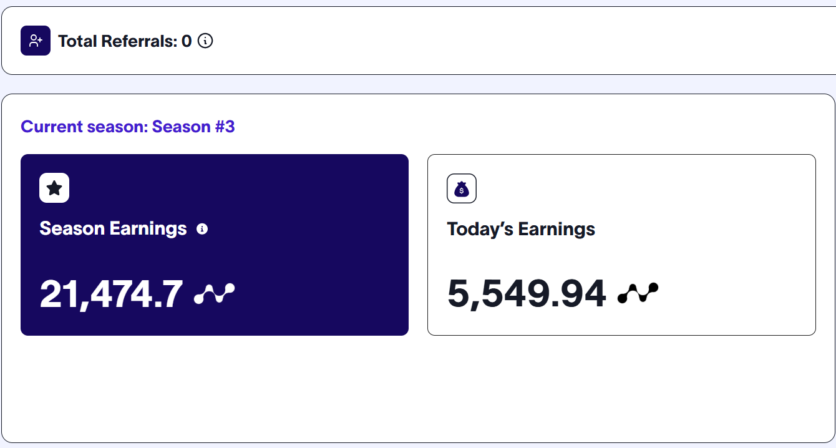Select the 21,474.7 season earnings value
Image resolution: width=836 pixels, height=448 pixels.
111,294
